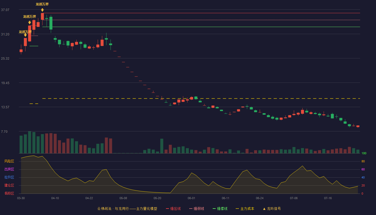Click the 60 indicator scale value
Image resolution: width=376 pixels, height=215 pixels.
click(363, 169)
